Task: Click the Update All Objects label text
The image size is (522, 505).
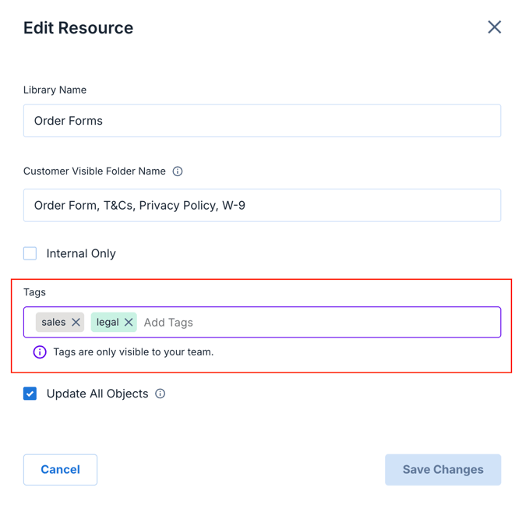Action: (x=97, y=394)
